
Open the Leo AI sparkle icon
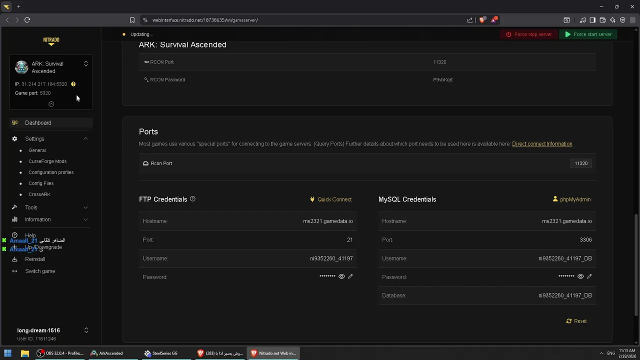612,20
